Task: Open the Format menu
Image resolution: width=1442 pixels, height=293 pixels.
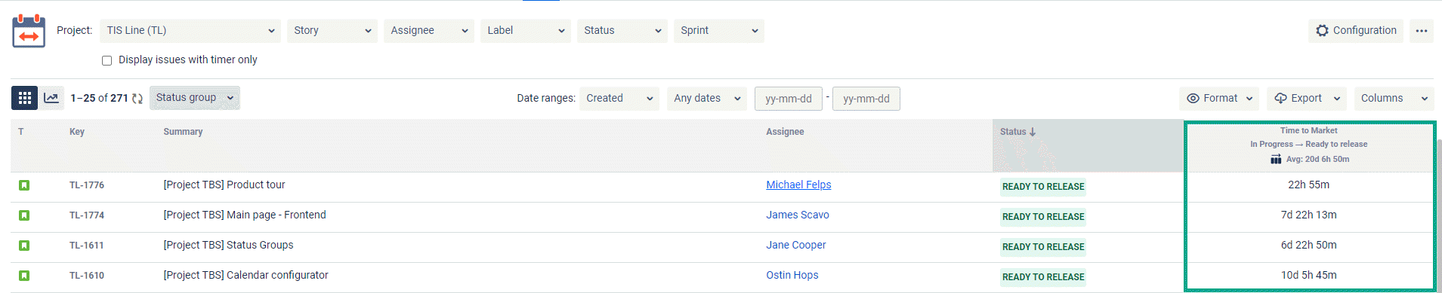Action: coord(1219,99)
